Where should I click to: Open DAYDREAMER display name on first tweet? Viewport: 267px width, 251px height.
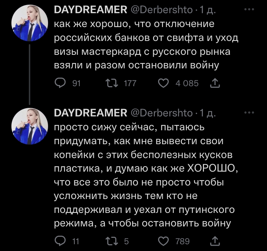tap(90, 10)
